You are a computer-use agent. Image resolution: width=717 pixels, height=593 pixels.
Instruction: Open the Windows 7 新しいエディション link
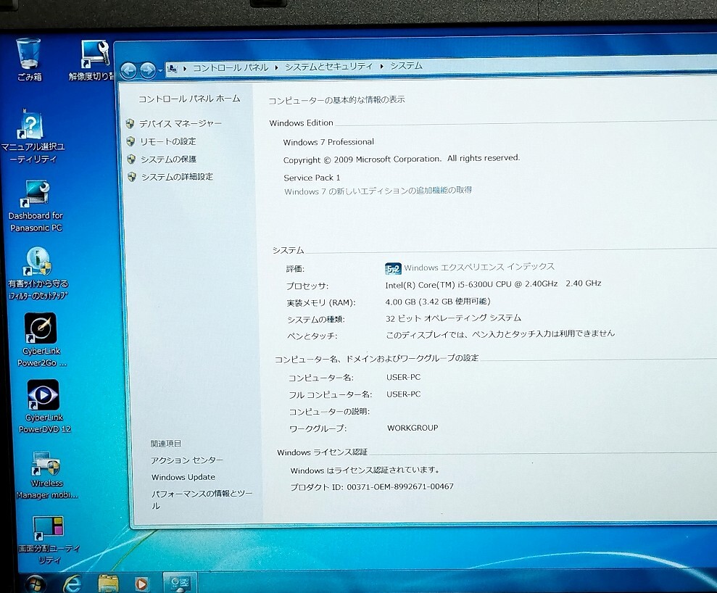(x=378, y=191)
